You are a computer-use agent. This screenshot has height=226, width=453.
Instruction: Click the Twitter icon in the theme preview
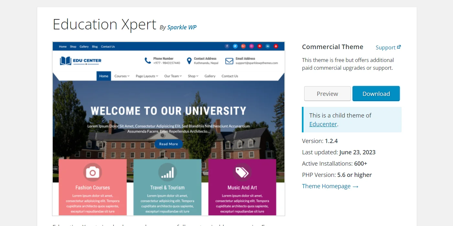pyautogui.click(x=235, y=46)
